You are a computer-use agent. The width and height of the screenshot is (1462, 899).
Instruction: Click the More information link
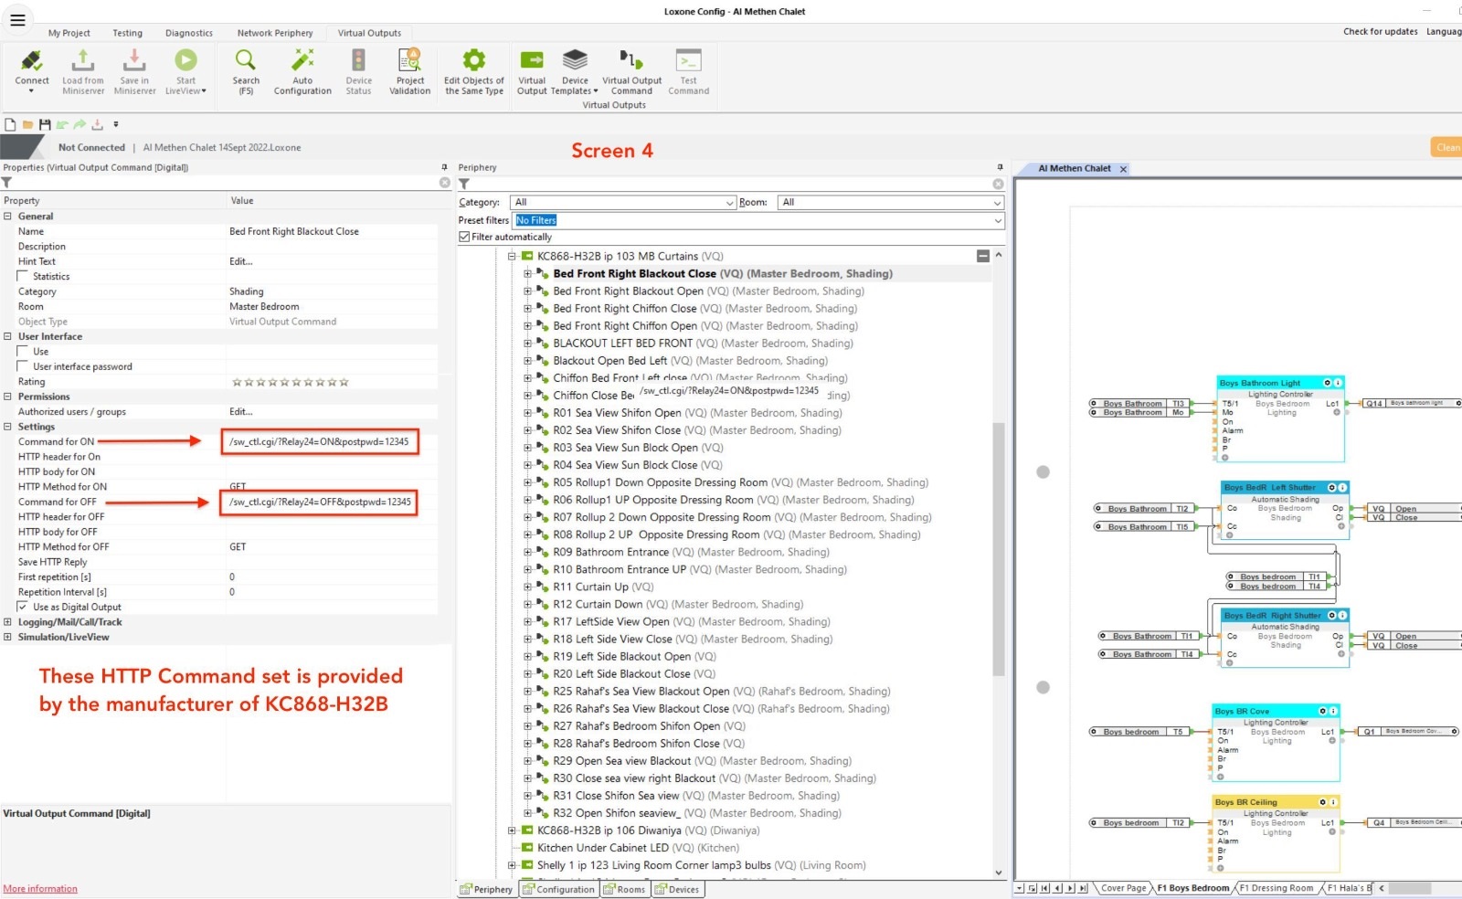40,889
